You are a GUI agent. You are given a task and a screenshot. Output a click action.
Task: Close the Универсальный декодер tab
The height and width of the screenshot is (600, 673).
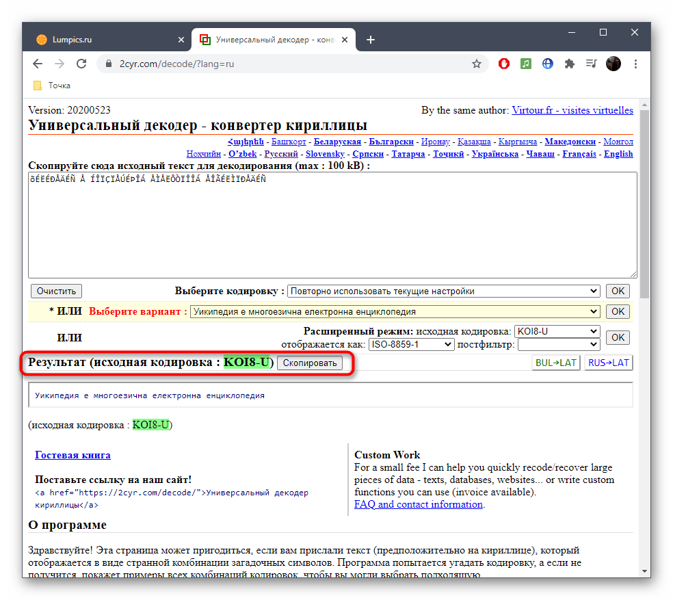(345, 40)
